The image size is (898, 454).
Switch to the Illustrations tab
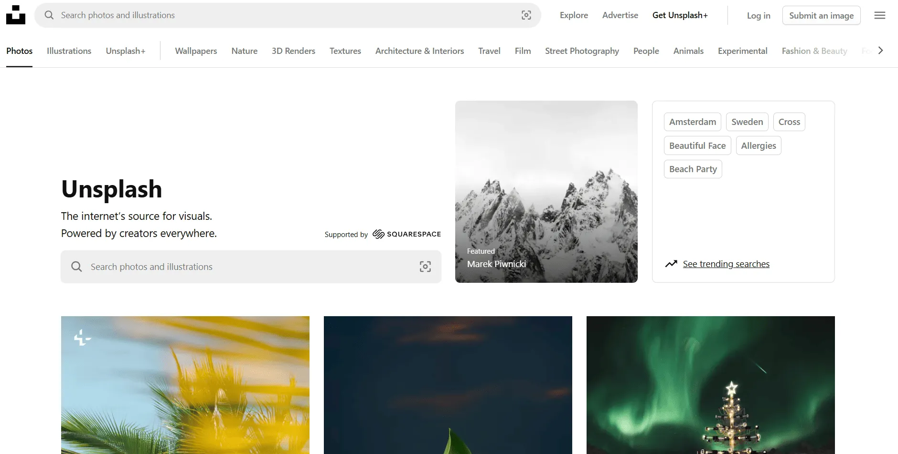tap(68, 51)
